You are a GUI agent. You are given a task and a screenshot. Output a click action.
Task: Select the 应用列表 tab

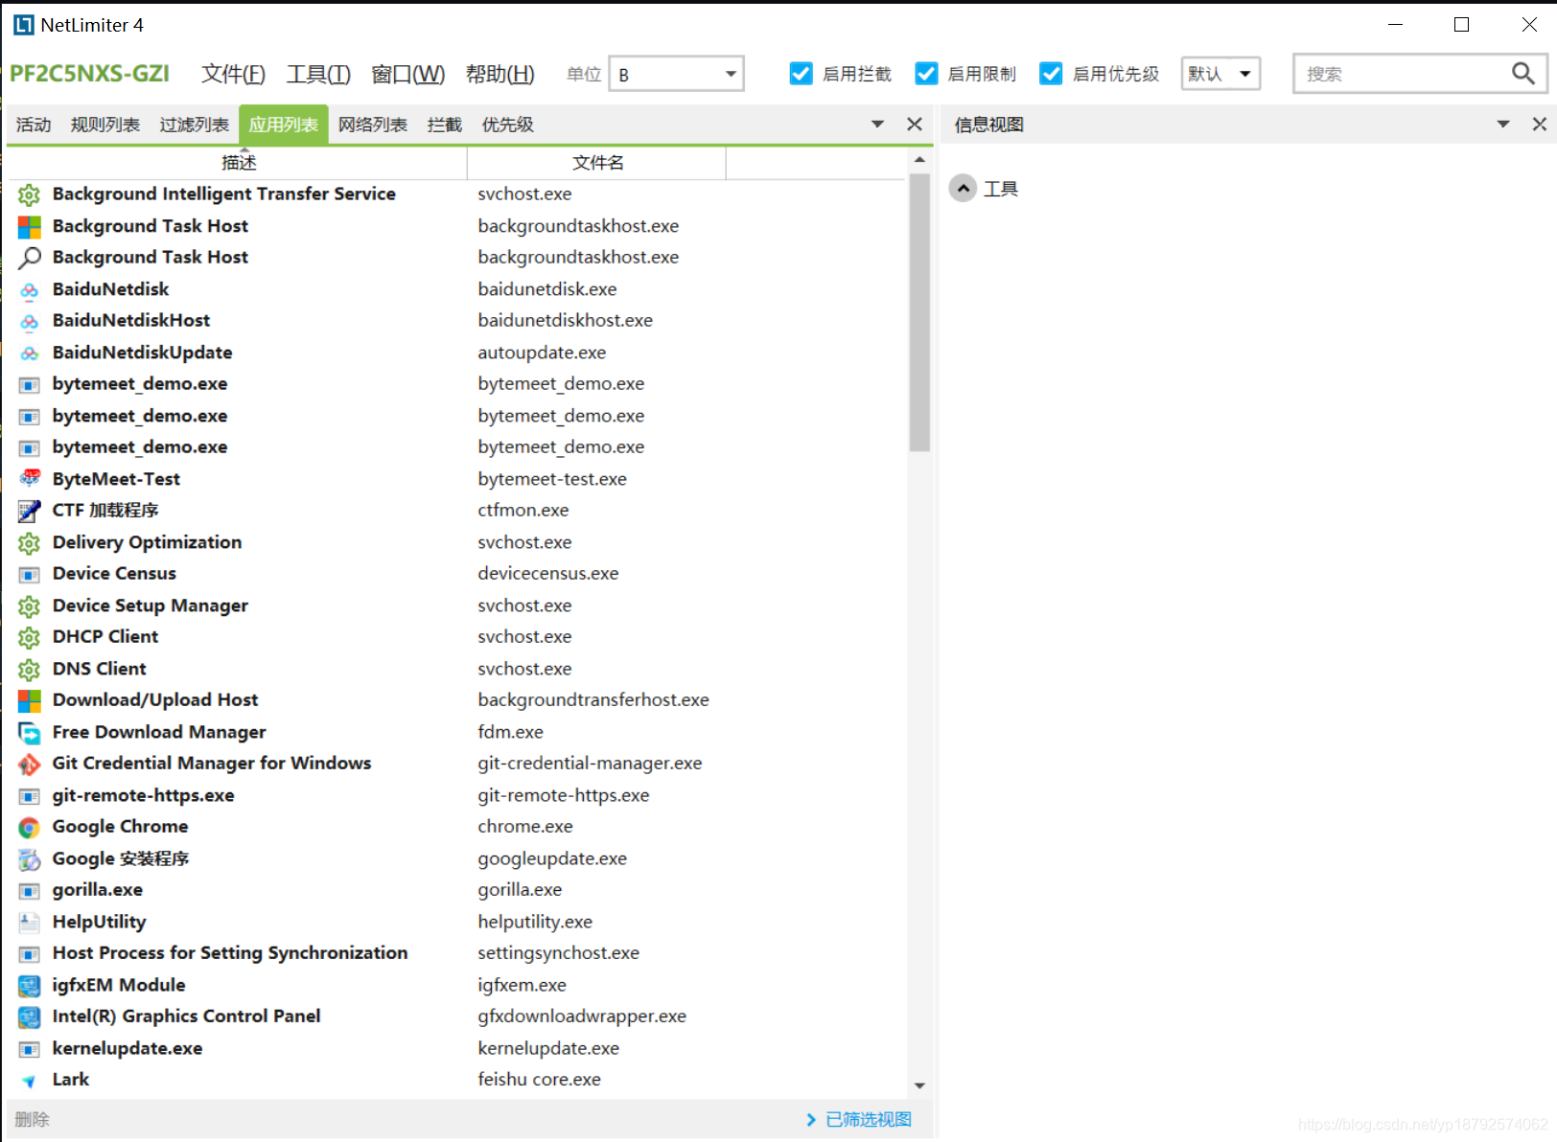click(x=284, y=125)
